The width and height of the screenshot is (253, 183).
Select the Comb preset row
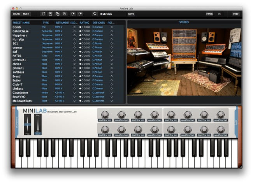point(68,27)
